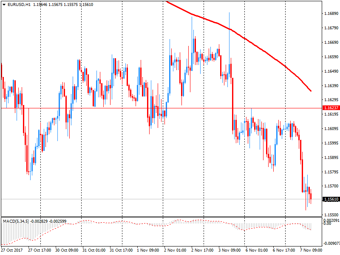340x255 pixels.
Task: Click the 1.15700 price axis label
Action: tap(331, 186)
